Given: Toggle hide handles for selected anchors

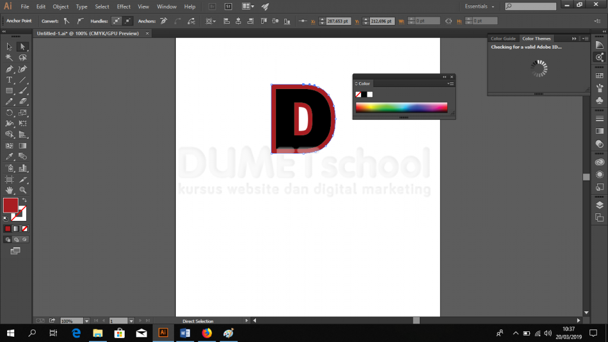Looking at the screenshot, I should point(128,21).
